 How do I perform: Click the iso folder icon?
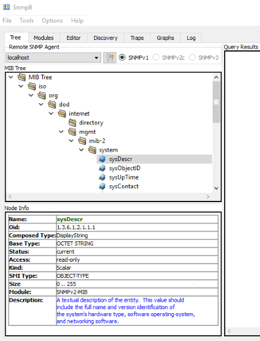[x=32, y=86]
